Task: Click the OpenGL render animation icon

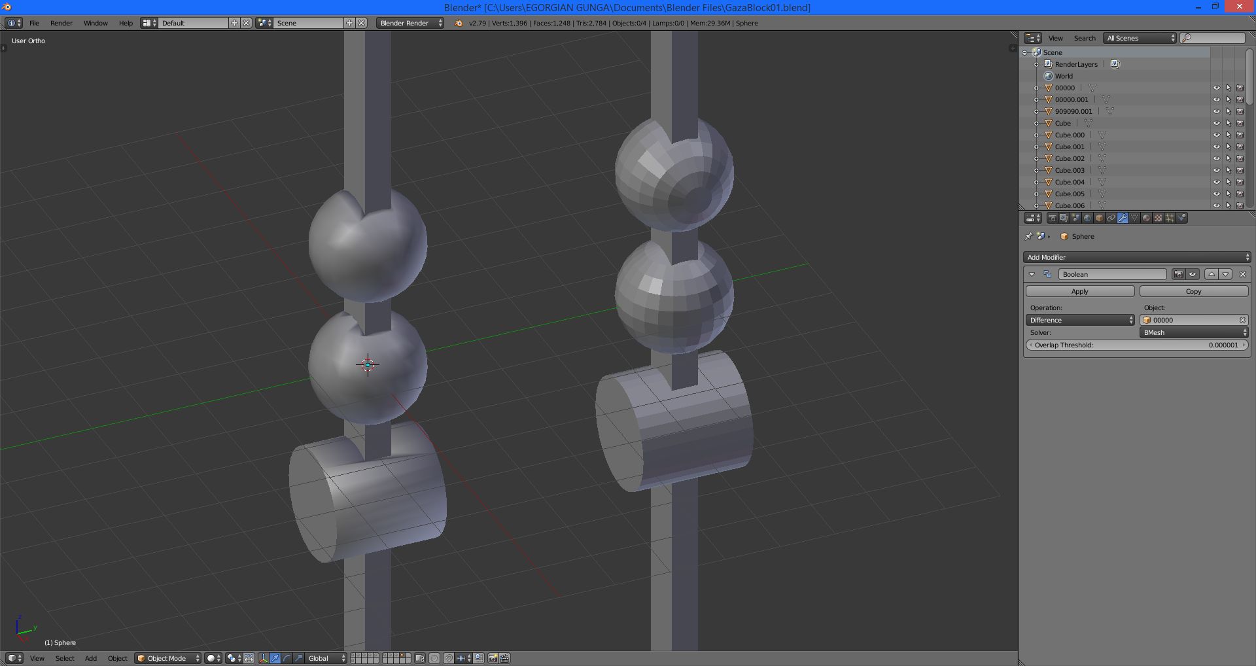Action: [x=504, y=658]
